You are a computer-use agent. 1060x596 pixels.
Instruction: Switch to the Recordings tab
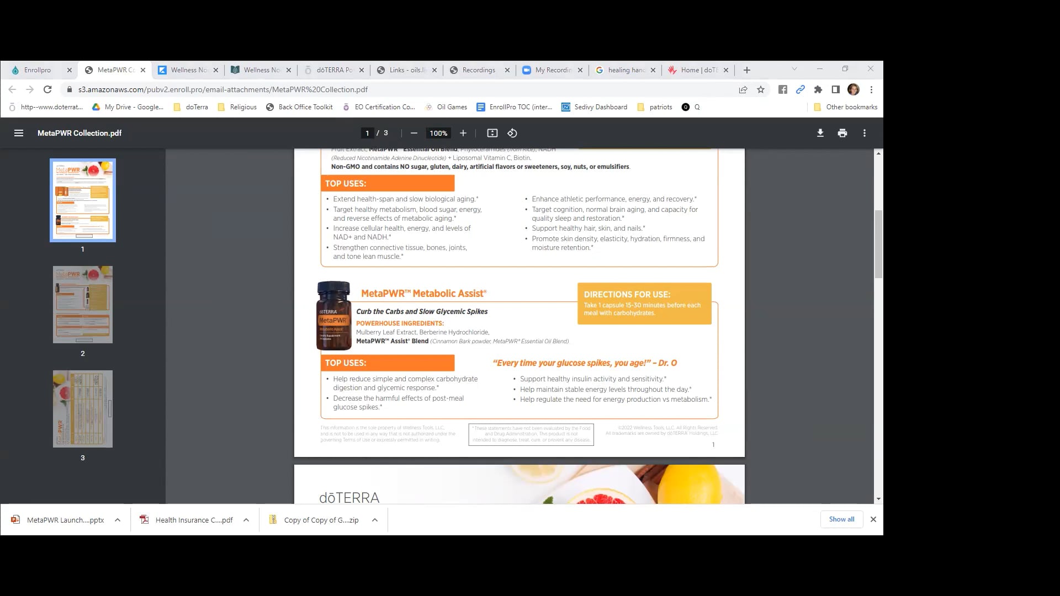click(478, 70)
